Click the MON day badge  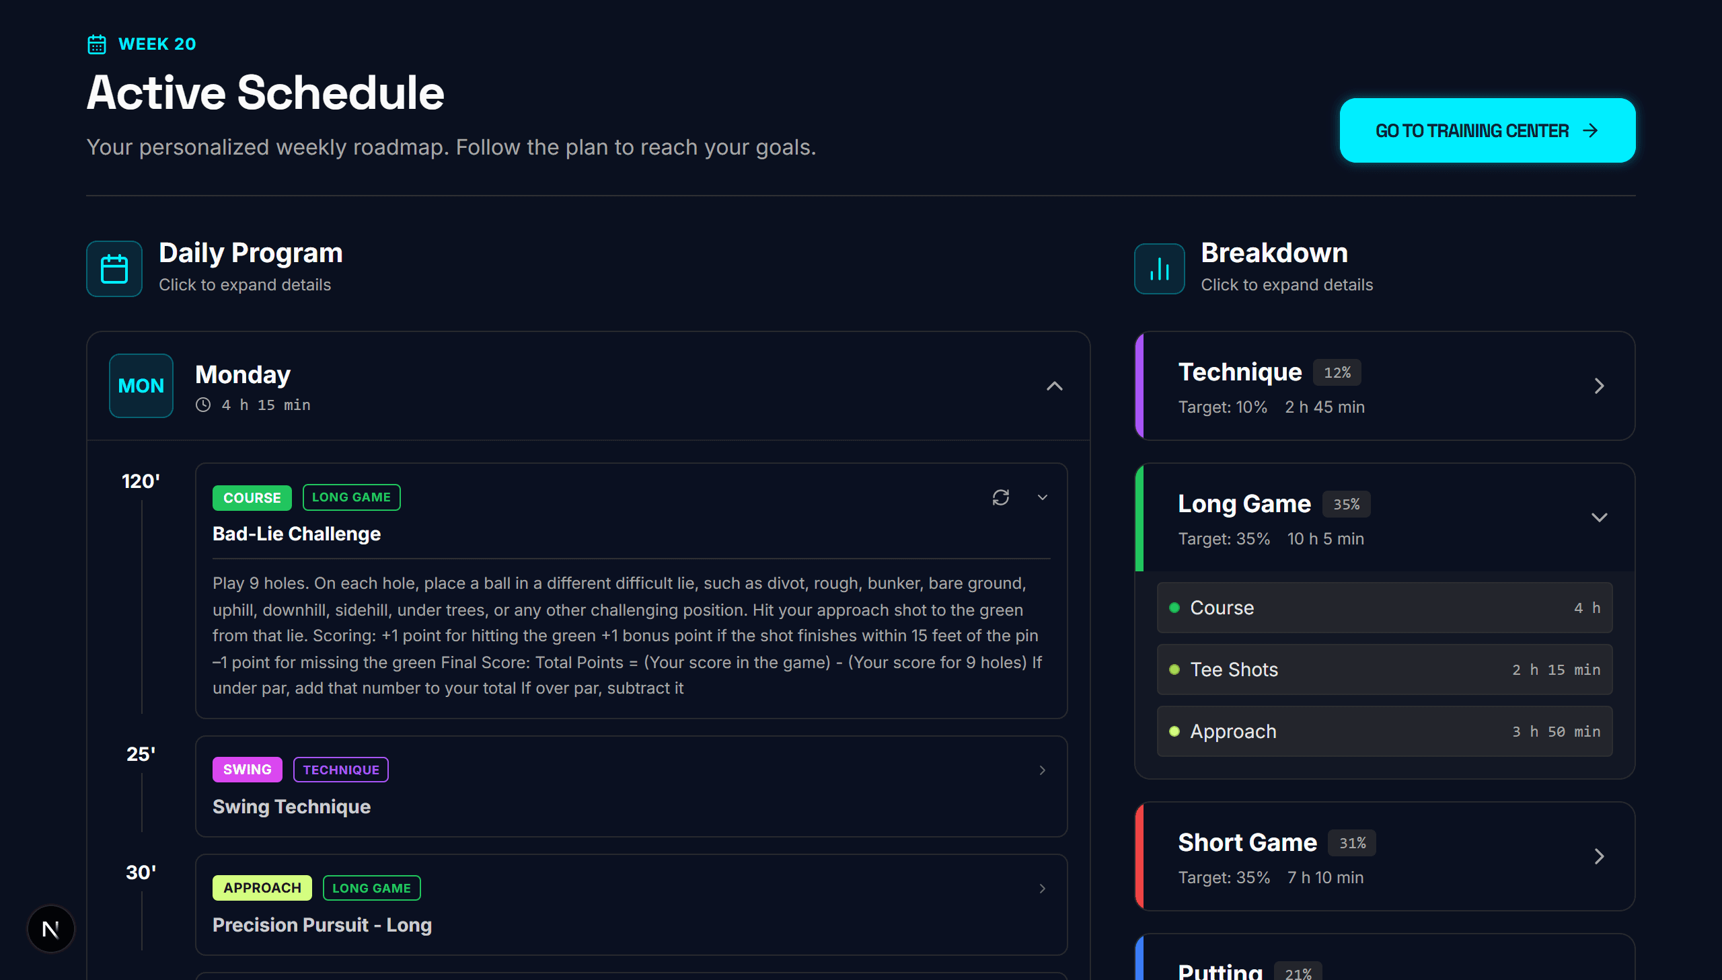[141, 385]
